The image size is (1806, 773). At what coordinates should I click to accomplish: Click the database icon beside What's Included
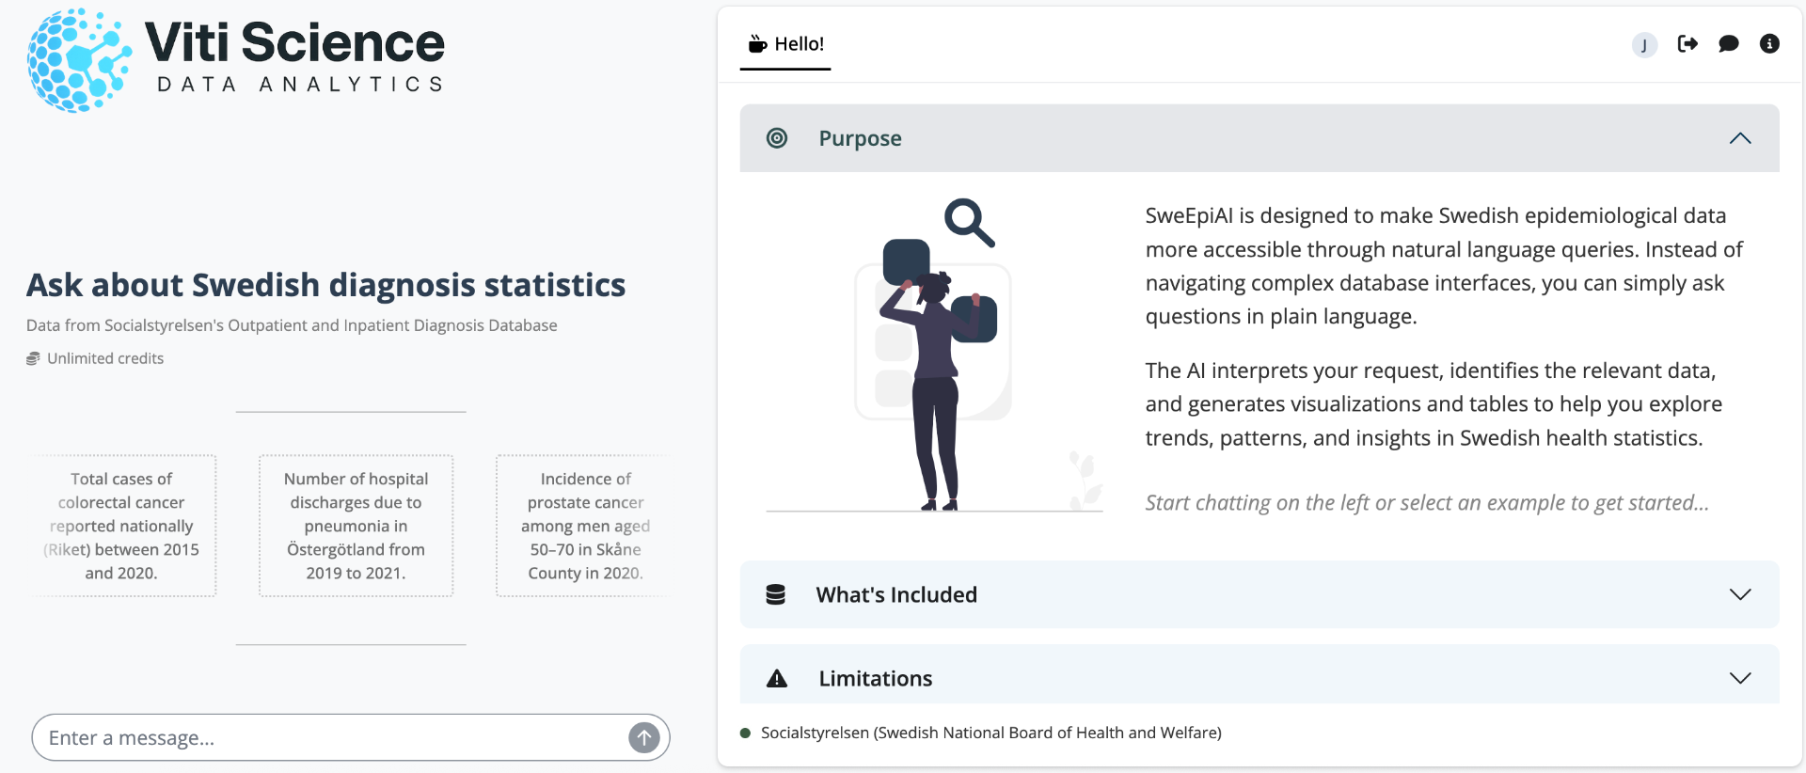776,594
